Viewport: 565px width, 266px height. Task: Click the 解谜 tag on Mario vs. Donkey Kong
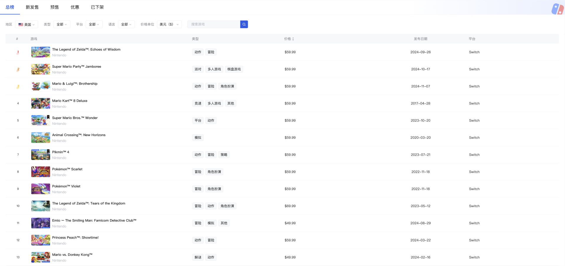[198, 257]
